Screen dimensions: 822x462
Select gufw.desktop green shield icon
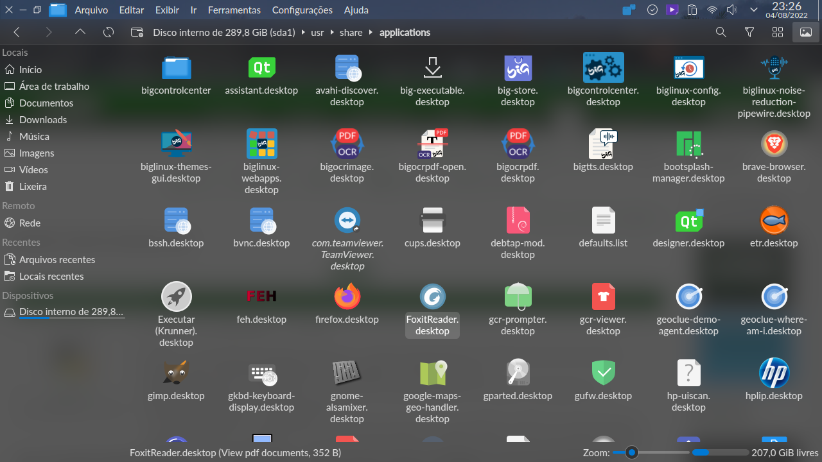603,373
